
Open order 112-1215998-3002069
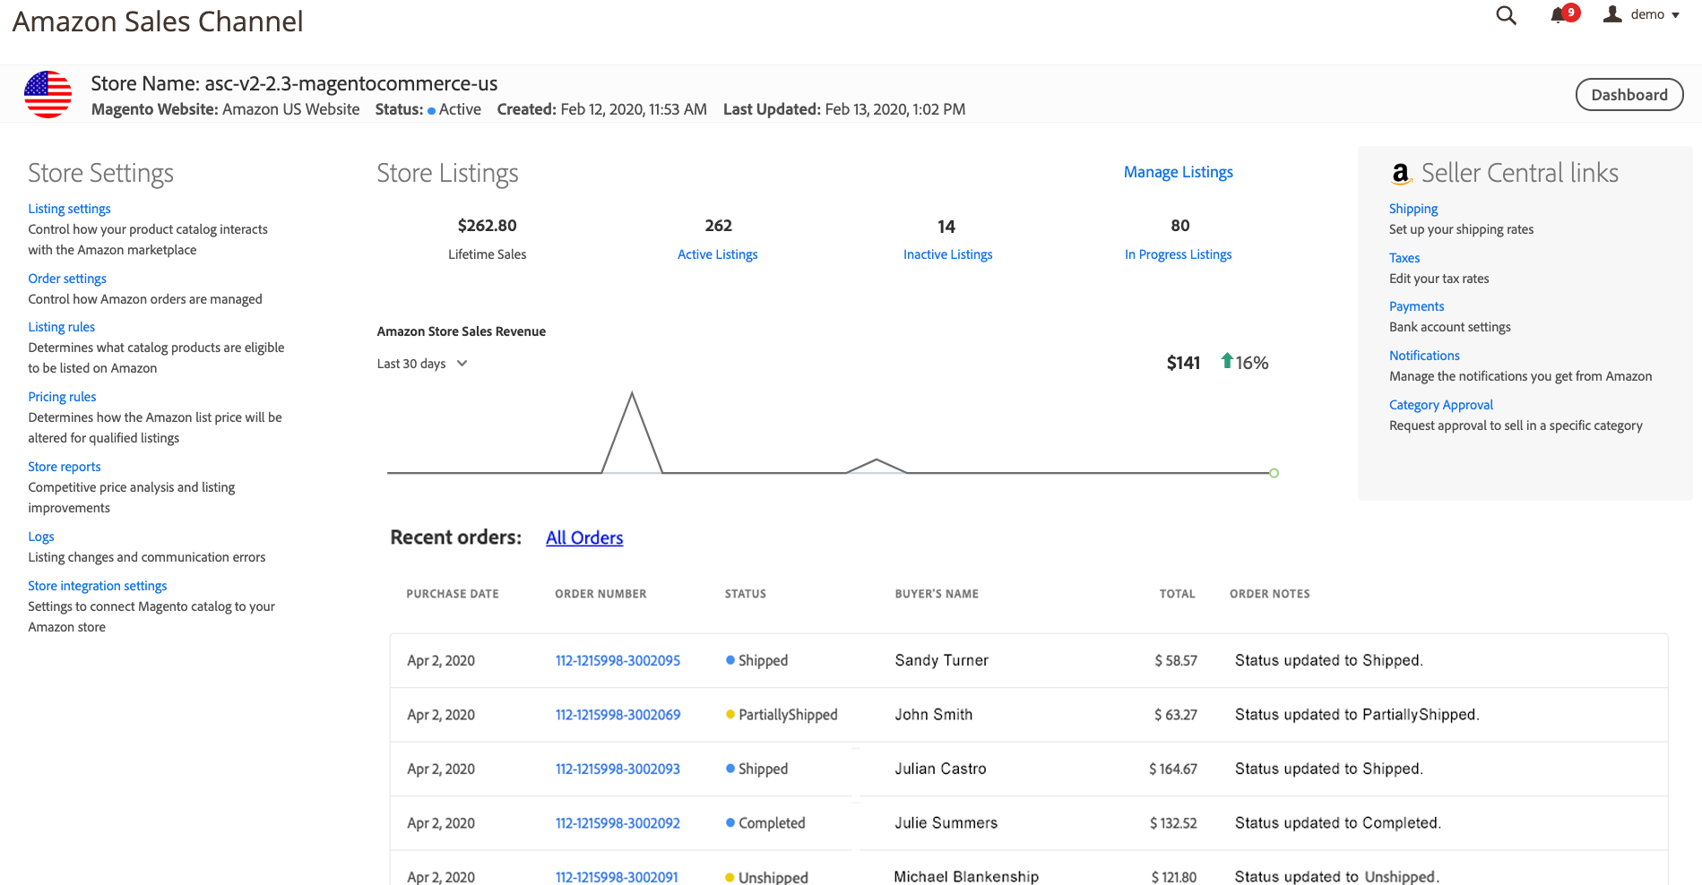coord(618,715)
